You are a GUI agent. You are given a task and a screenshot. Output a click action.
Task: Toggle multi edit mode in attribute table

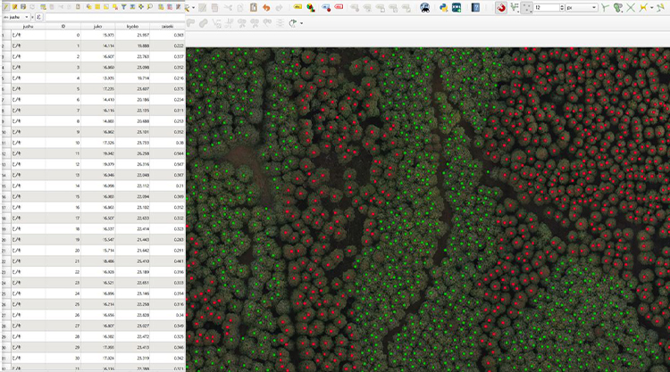click(x=14, y=7)
